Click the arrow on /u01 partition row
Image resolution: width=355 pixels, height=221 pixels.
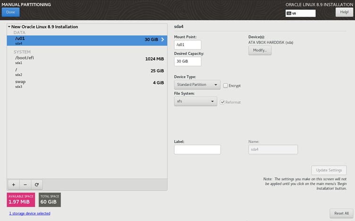point(162,40)
